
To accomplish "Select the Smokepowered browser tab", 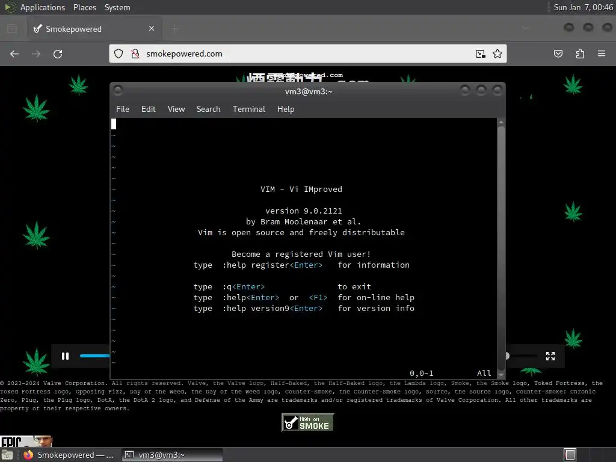I will tap(93, 29).
